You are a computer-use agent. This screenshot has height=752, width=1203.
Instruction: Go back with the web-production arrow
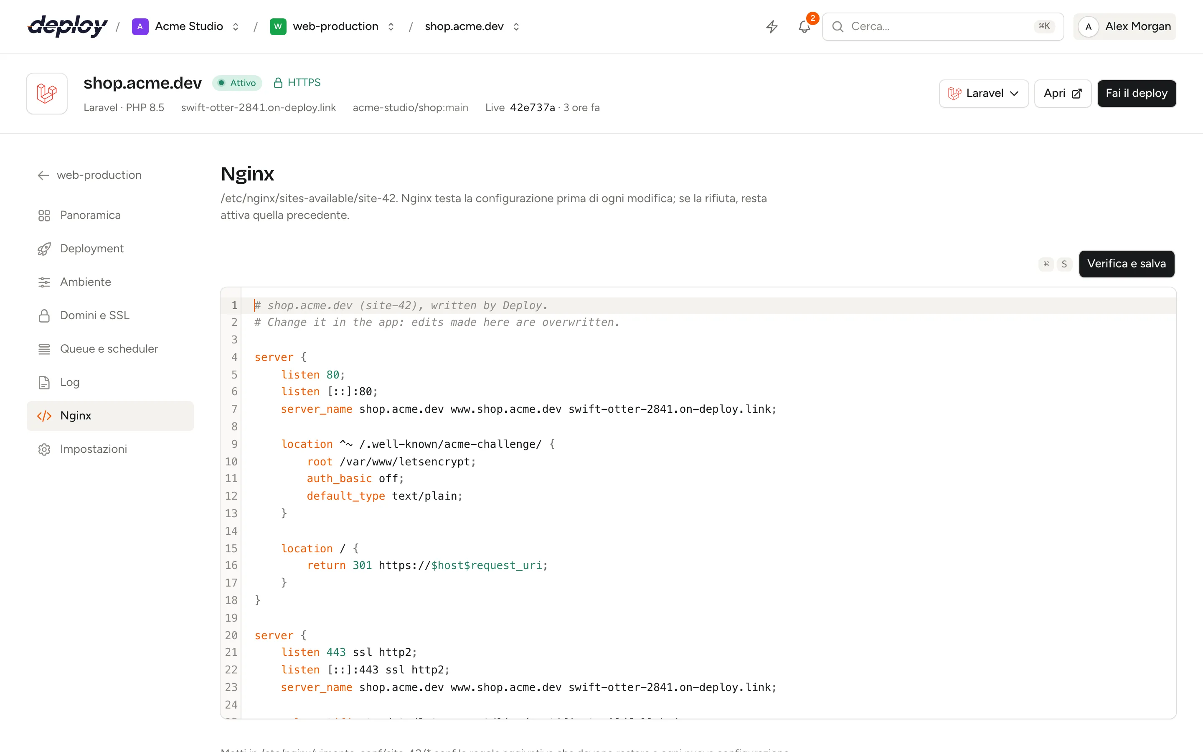89,175
